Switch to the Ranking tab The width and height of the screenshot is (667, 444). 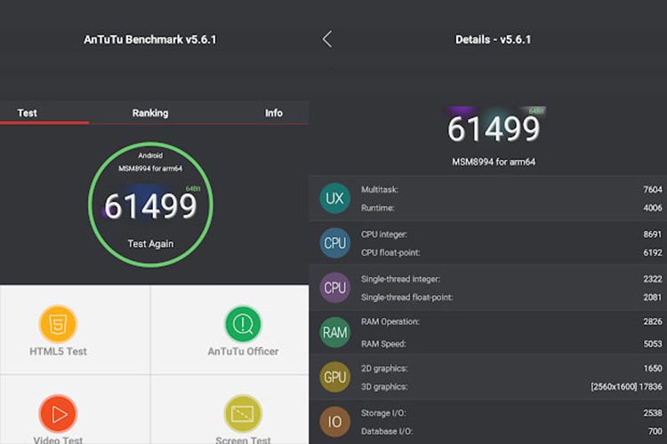tap(150, 113)
